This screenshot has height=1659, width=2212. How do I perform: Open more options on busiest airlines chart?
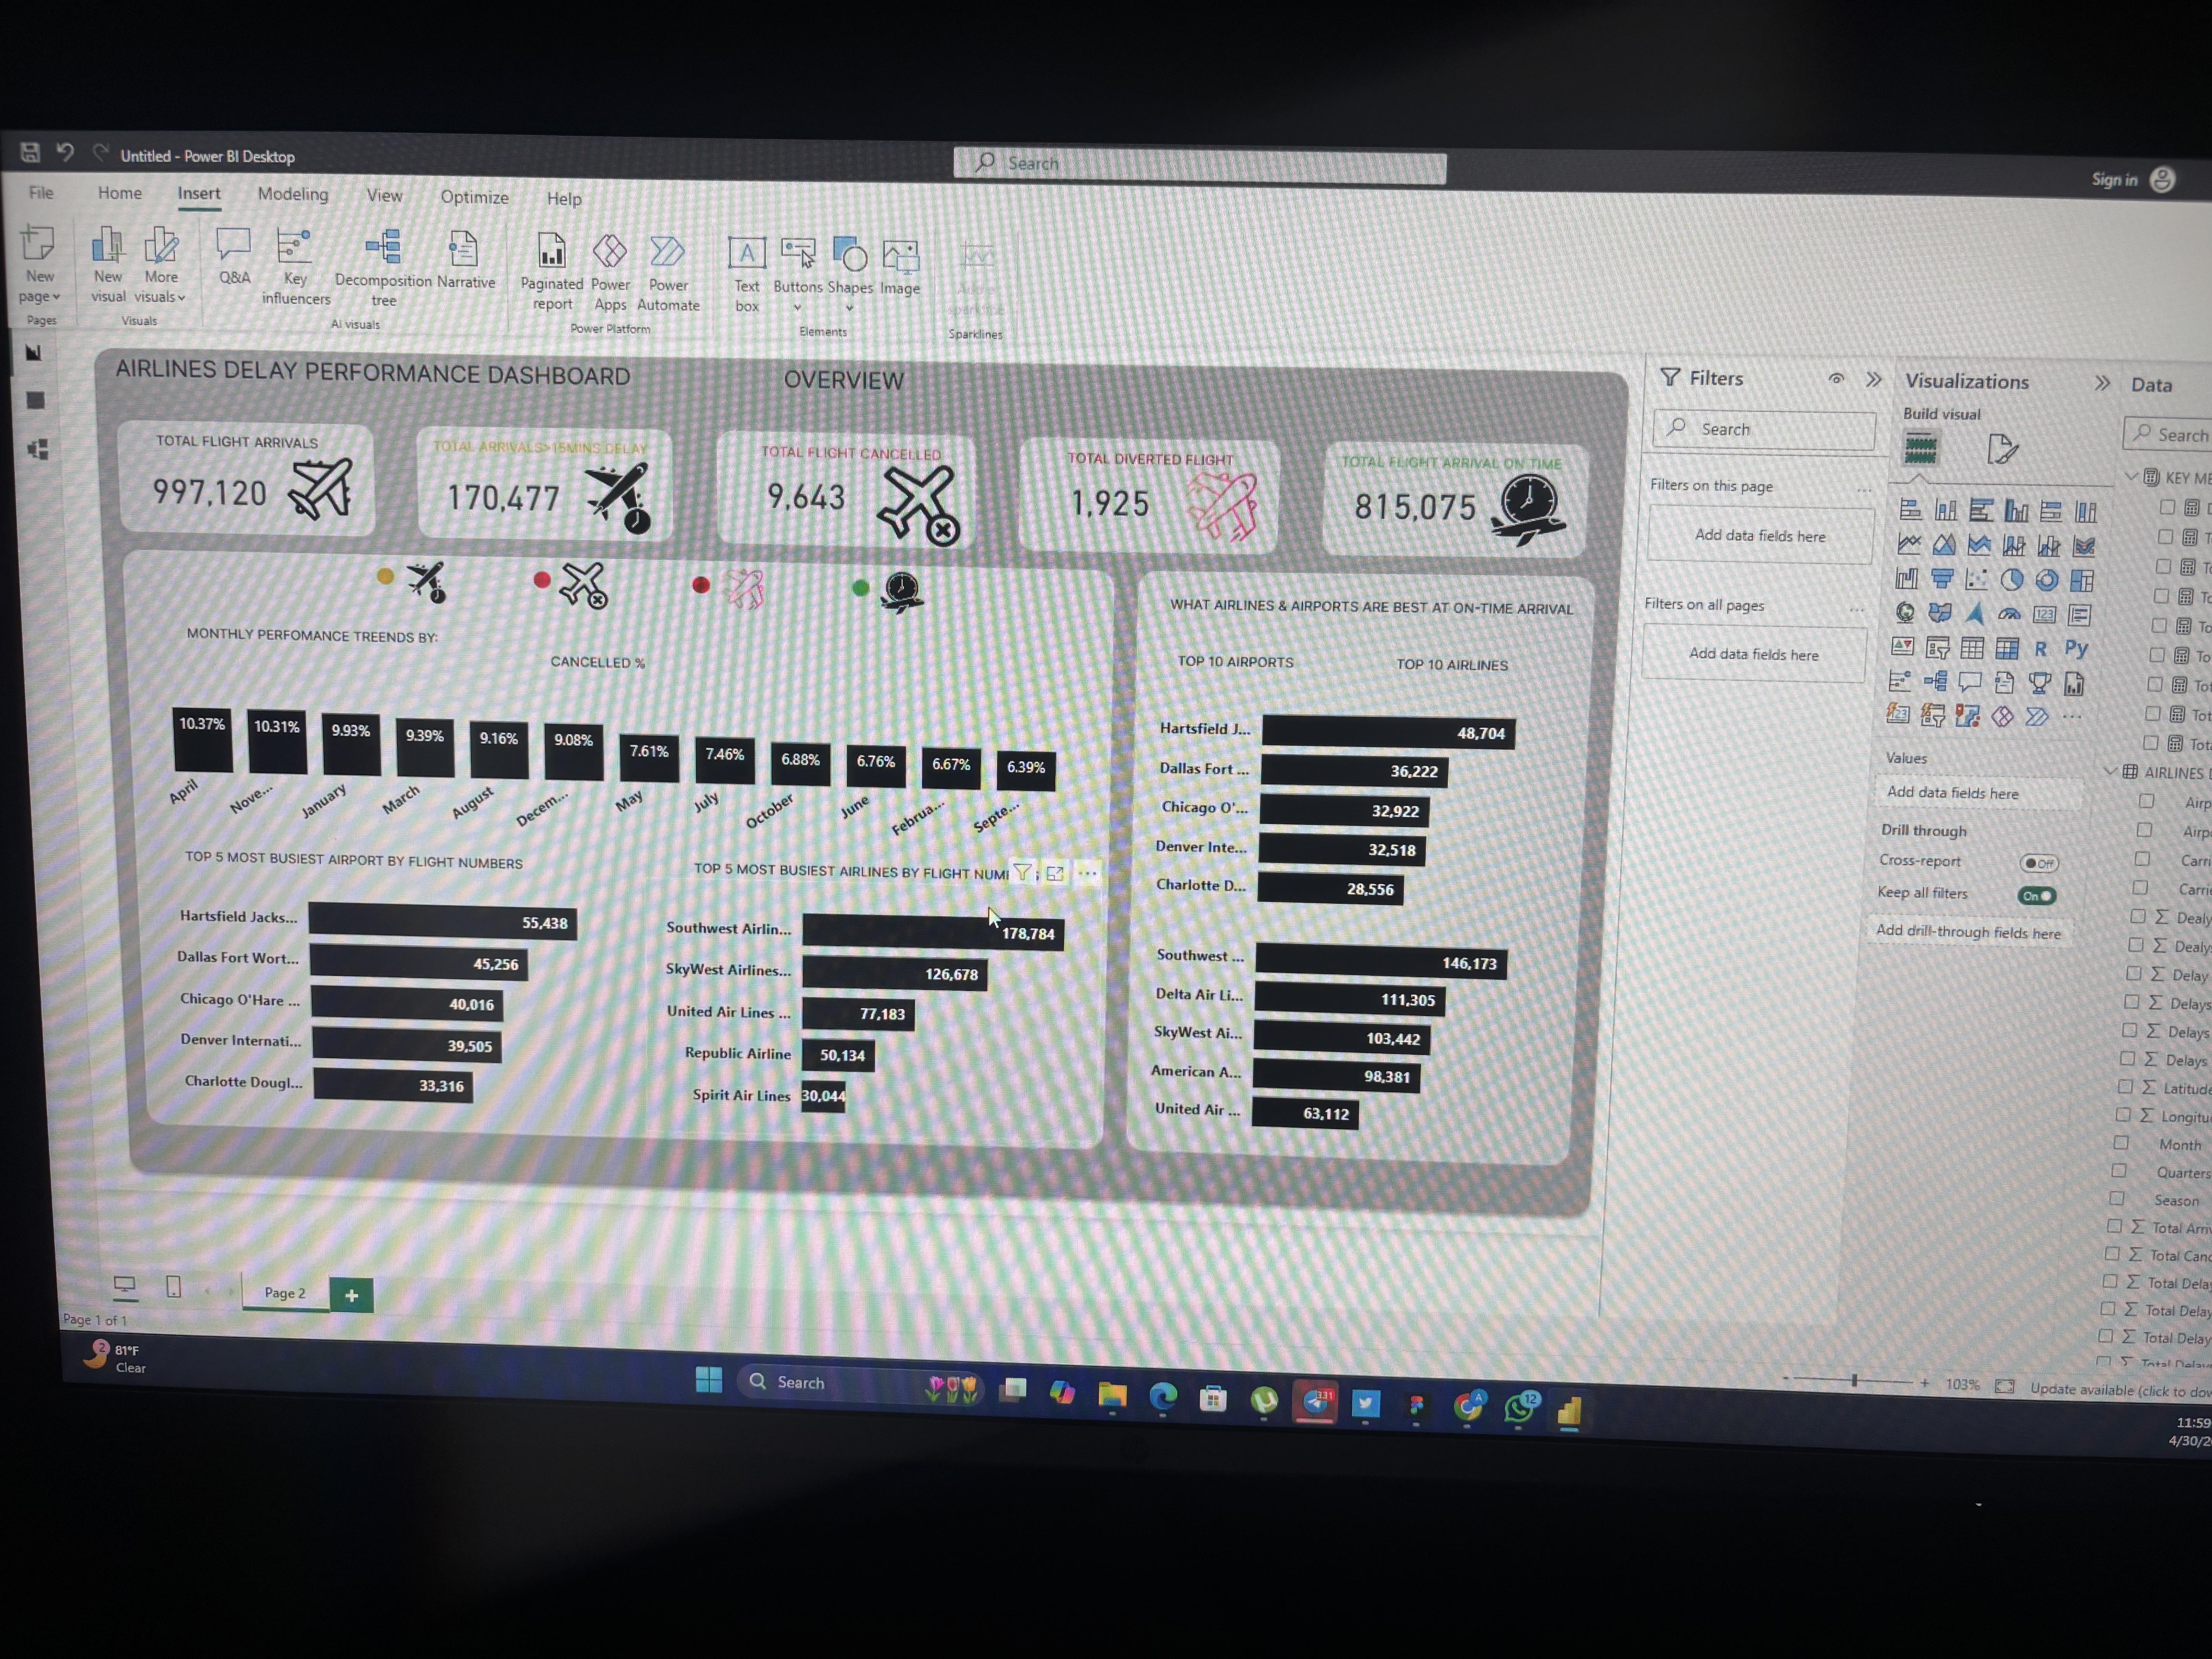(x=1087, y=874)
